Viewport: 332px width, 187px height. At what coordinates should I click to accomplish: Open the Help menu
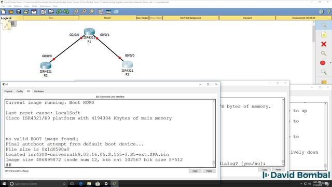pyautogui.click(x=56, y=6)
